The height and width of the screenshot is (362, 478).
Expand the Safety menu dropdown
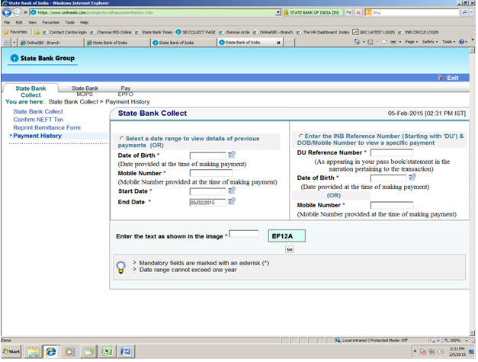coord(430,42)
